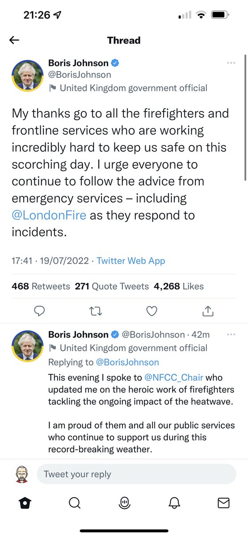Like the tweet with the heart icon

click(x=152, y=311)
